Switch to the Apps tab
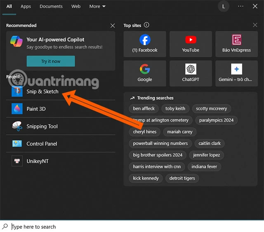 pos(26,6)
